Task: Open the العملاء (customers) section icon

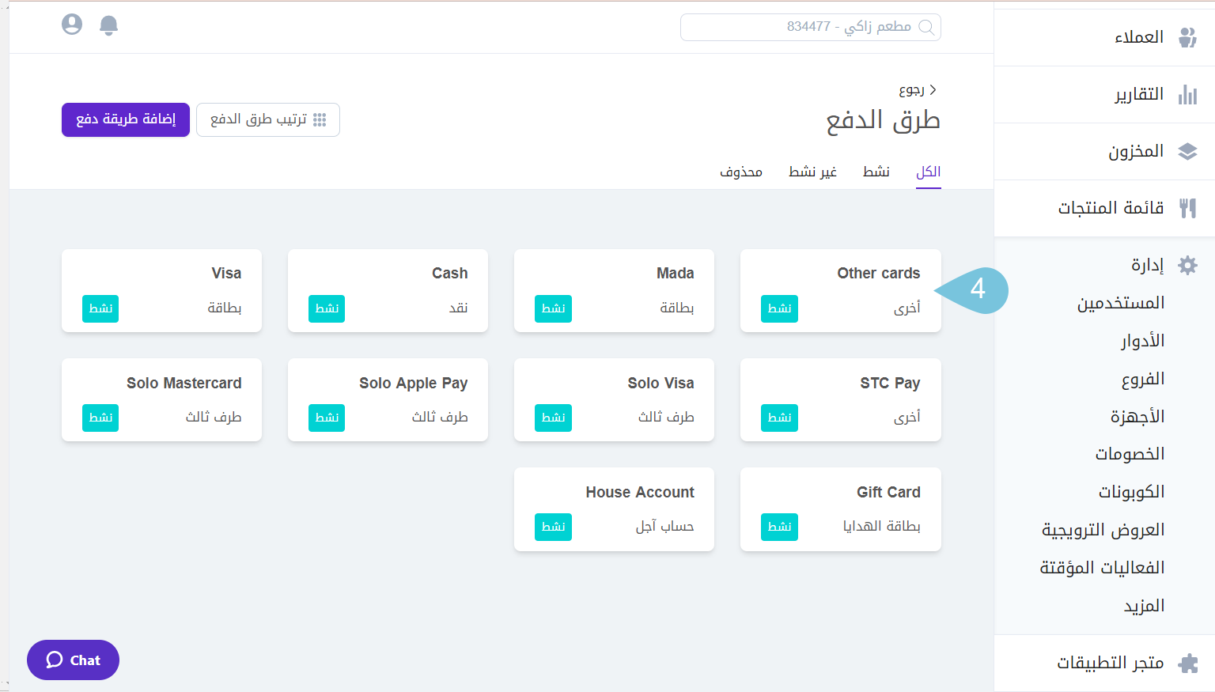Action: coord(1187,36)
